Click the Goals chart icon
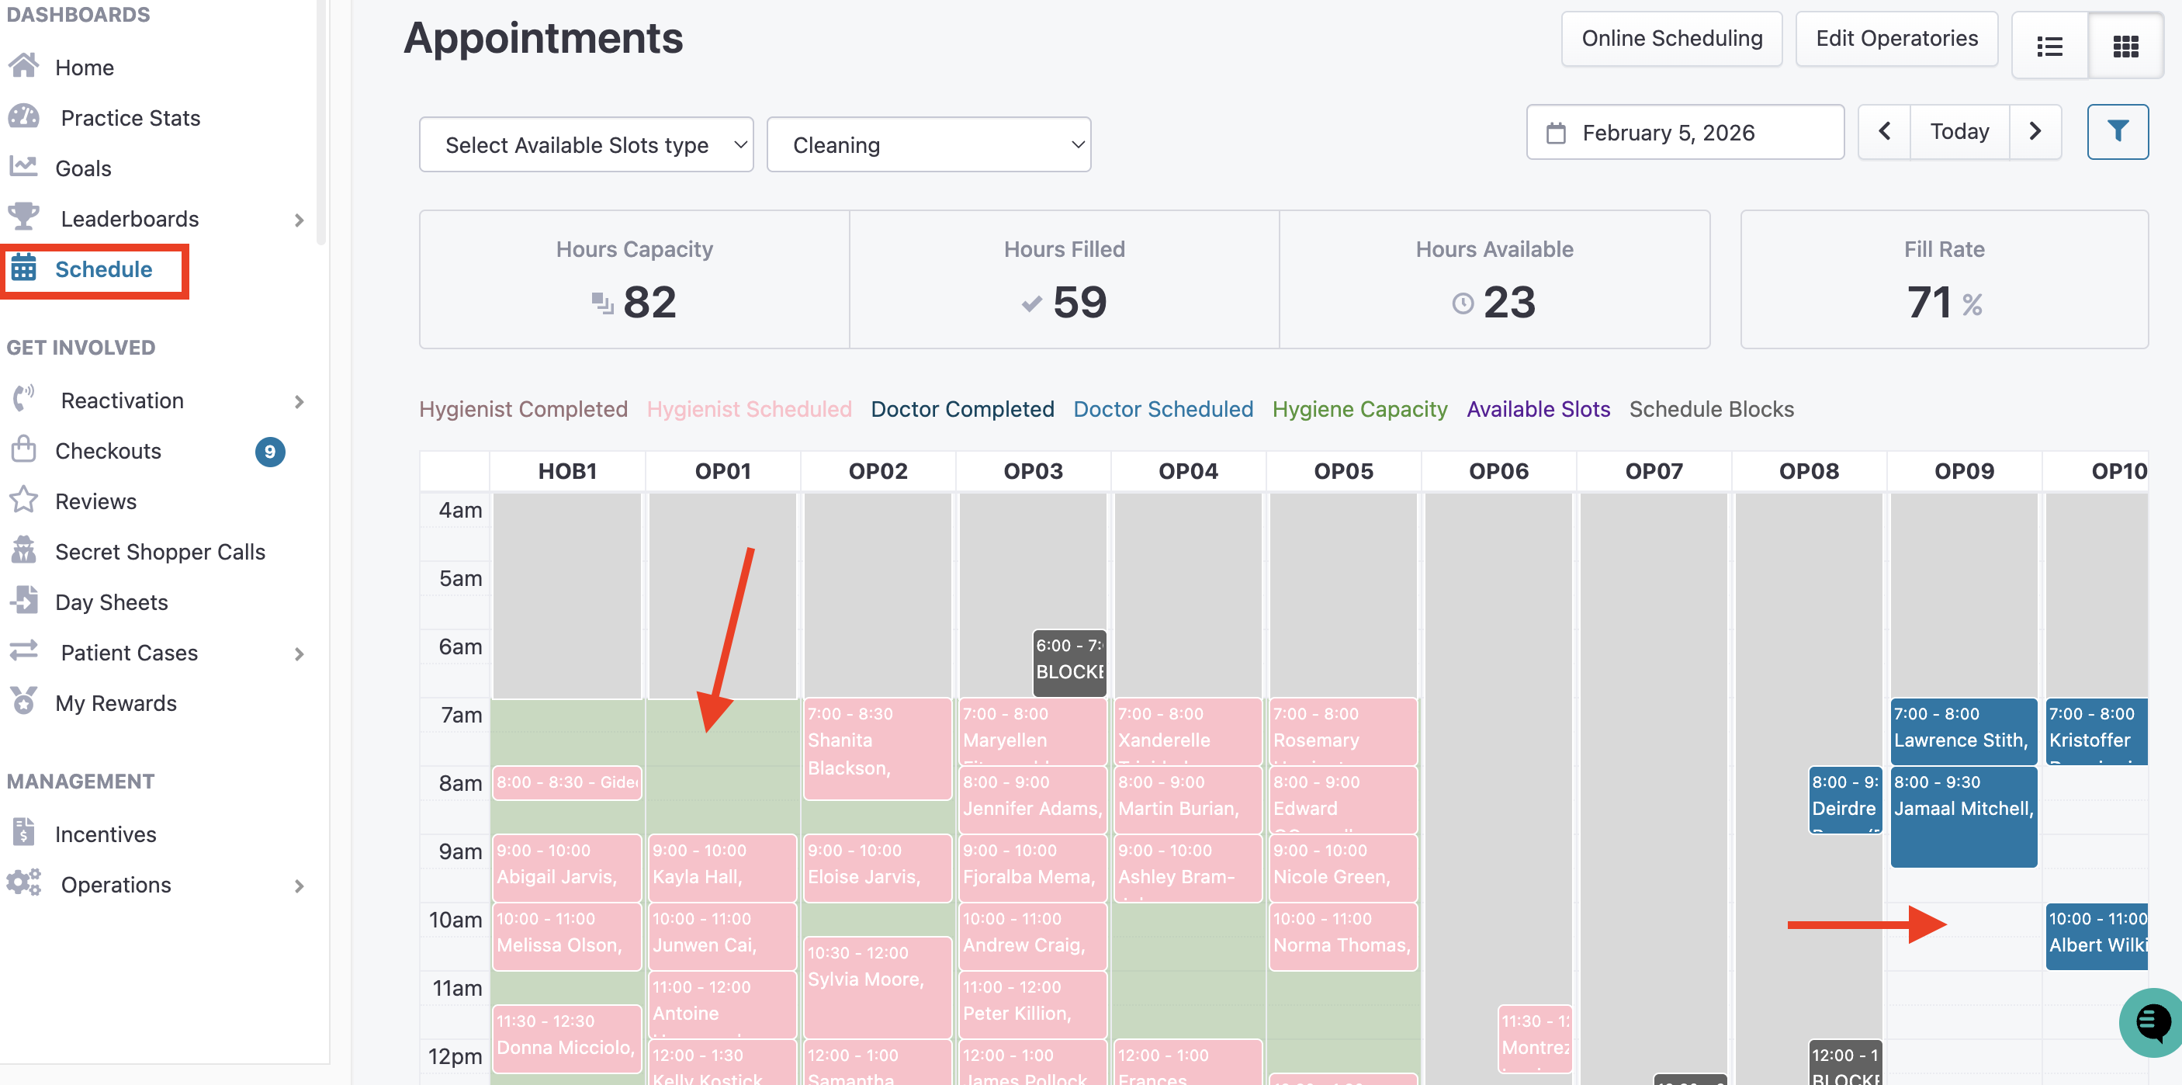Image resolution: width=2182 pixels, height=1085 pixels. pos(24,167)
